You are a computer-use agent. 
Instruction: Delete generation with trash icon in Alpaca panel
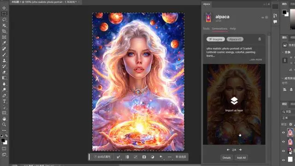coord(260,39)
